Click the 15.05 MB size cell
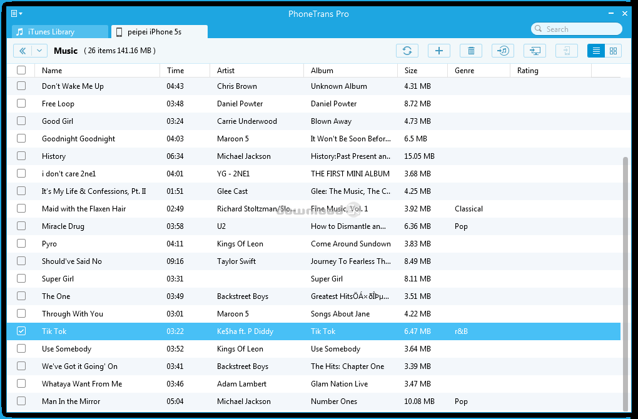 pyautogui.click(x=420, y=156)
